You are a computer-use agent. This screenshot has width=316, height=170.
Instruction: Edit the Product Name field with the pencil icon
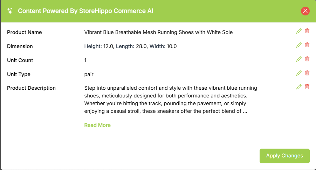[x=299, y=31]
